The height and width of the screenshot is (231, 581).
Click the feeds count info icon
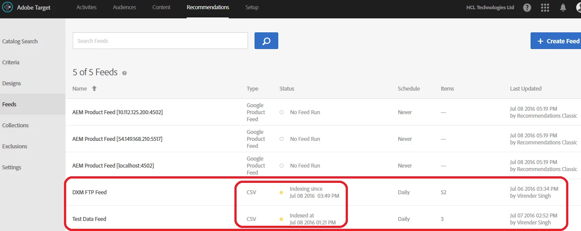point(124,73)
